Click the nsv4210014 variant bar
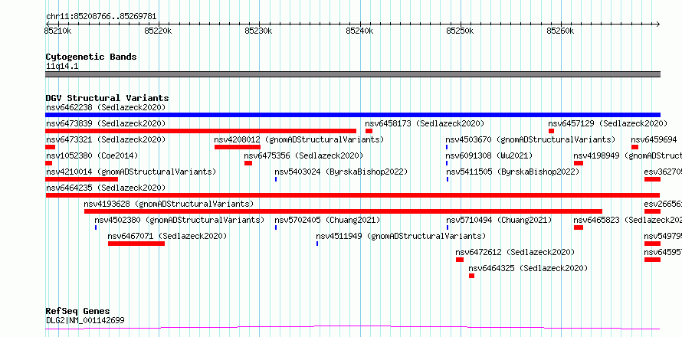The height and width of the screenshot is (337, 682). (82, 179)
